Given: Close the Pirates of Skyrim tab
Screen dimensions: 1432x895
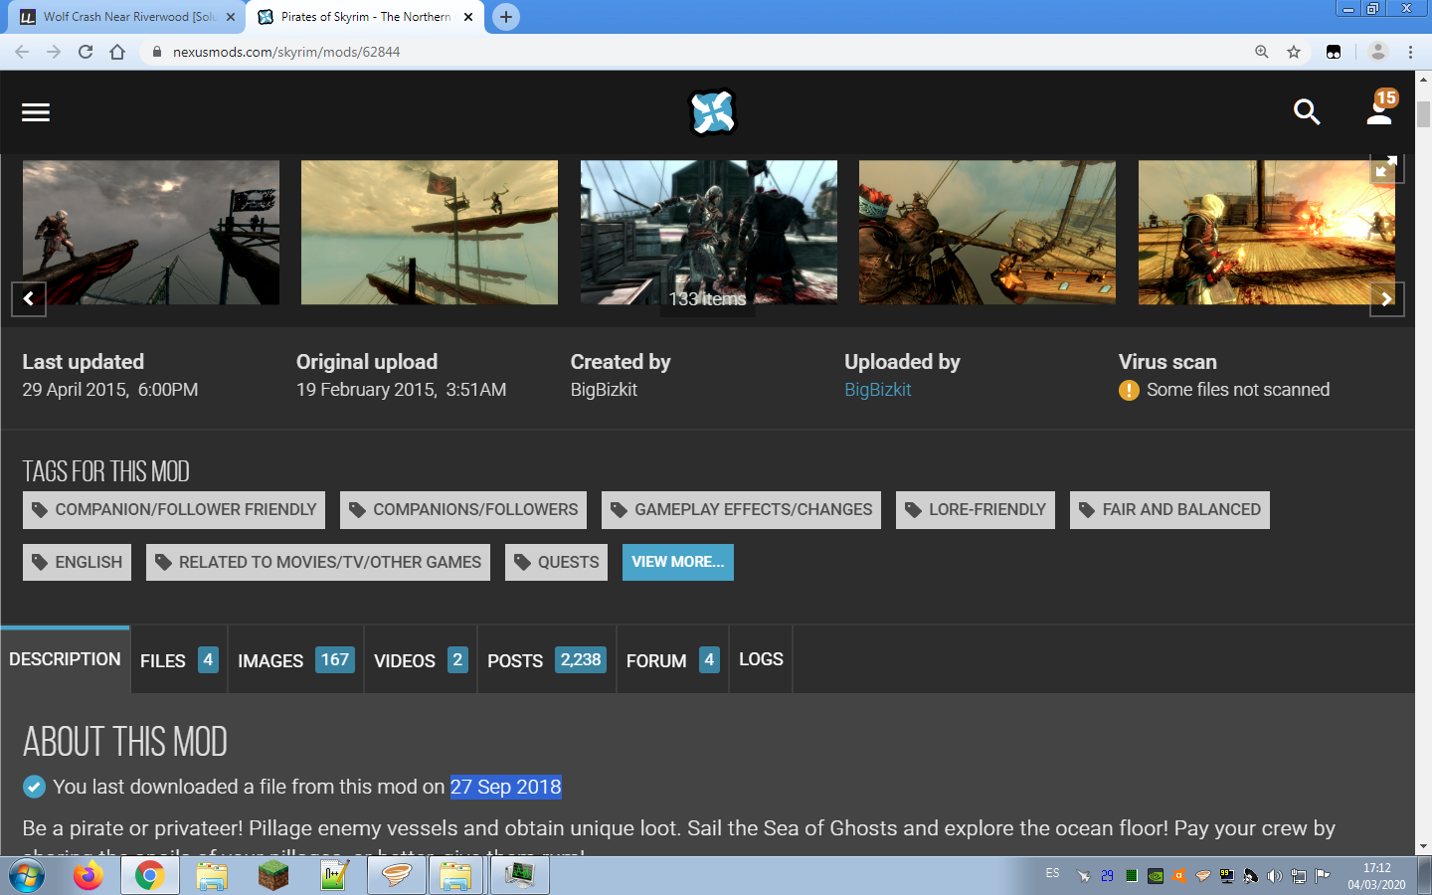Looking at the screenshot, I should coord(468,17).
